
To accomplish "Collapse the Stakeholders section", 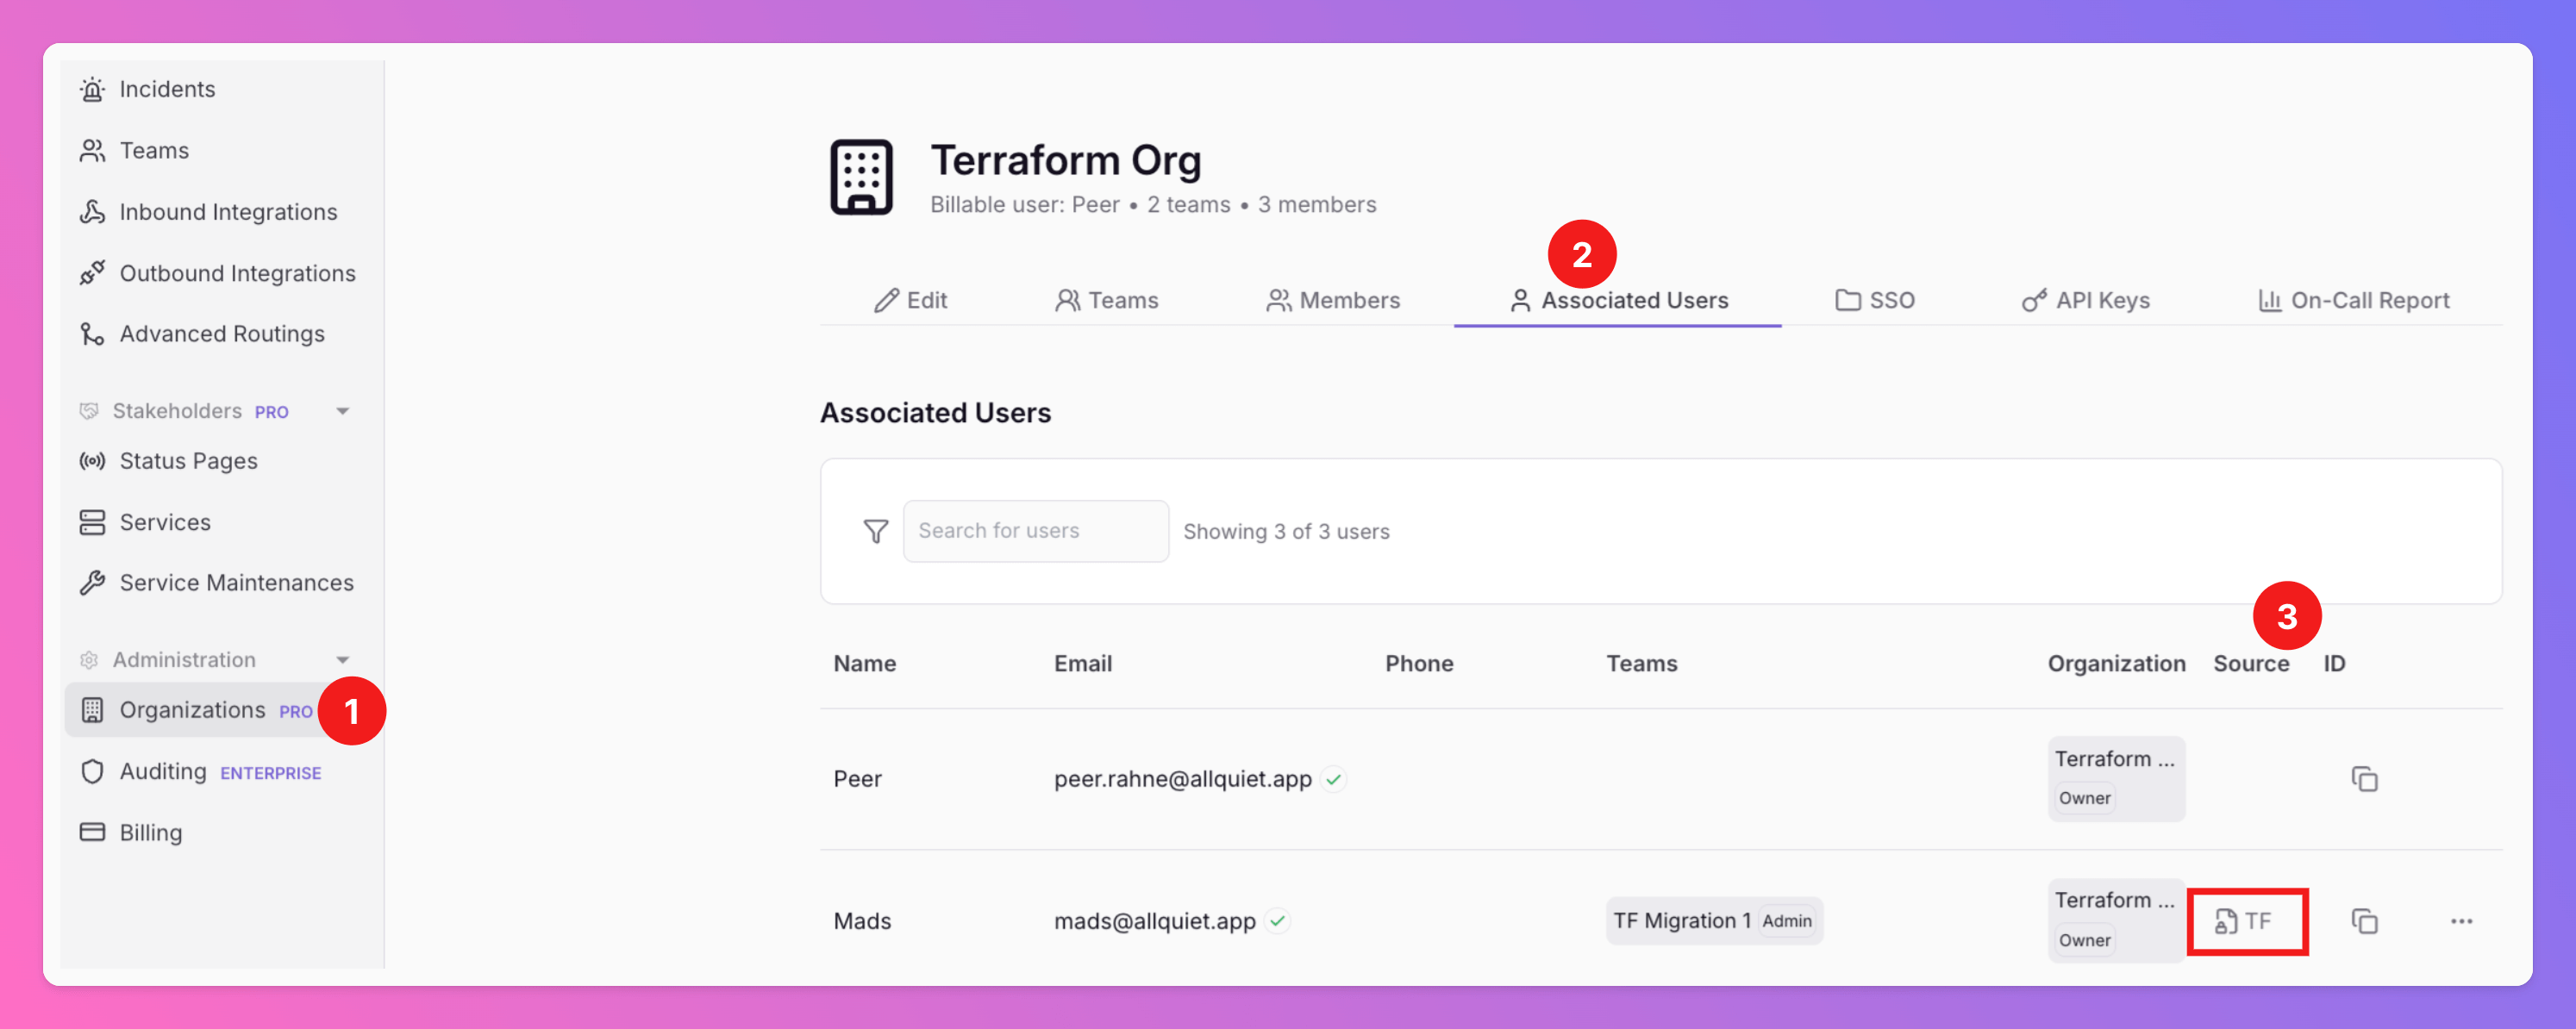I will [x=343, y=411].
